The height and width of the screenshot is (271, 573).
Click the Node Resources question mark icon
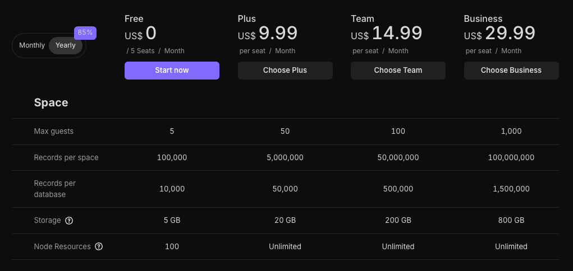click(99, 246)
